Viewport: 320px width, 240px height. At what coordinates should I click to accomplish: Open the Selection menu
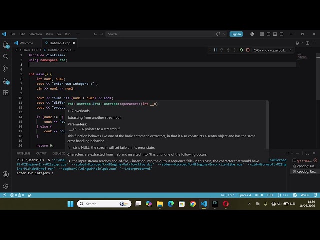(35, 34)
